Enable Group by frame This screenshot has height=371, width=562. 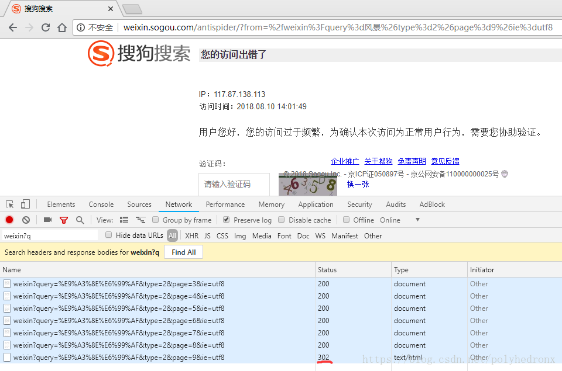[155, 220]
